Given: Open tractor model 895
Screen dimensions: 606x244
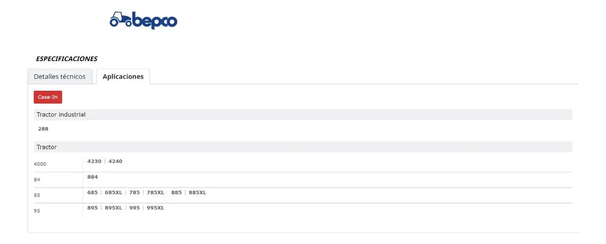Looking at the screenshot, I should pyautogui.click(x=92, y=208).
